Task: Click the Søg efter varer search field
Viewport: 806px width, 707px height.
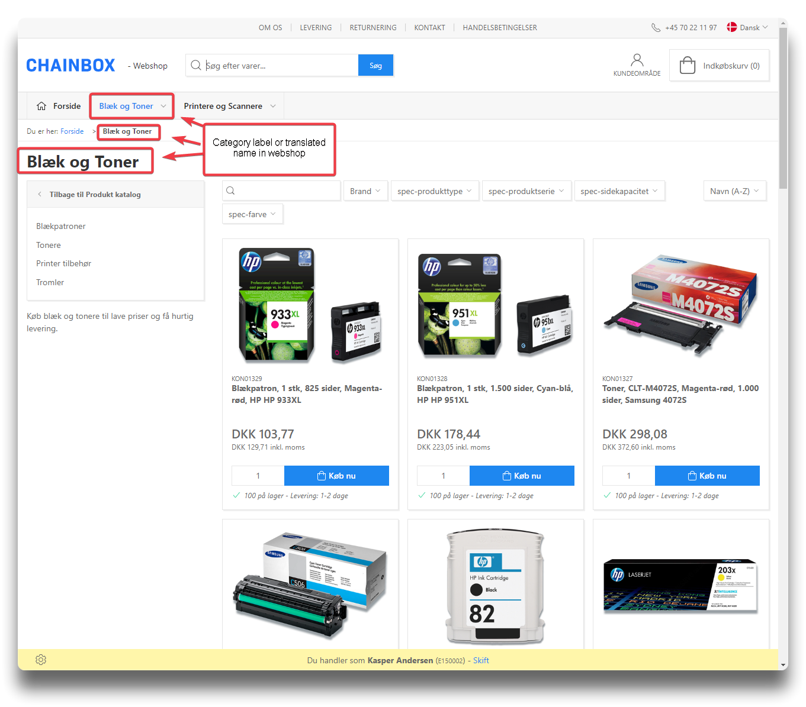Action: point(278,66)
